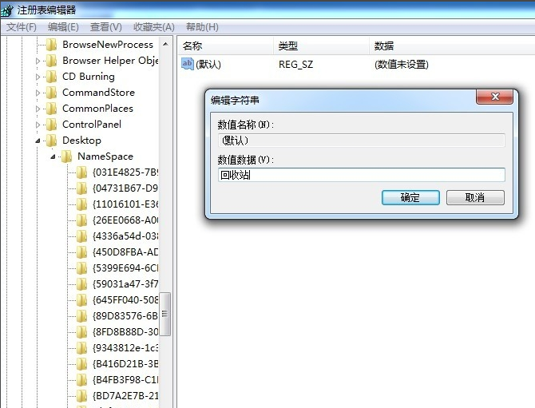Viewport: 535px width, 408px height.
Task: Select the {645FF040-508 key label
Action: click(x=125, y=300)
